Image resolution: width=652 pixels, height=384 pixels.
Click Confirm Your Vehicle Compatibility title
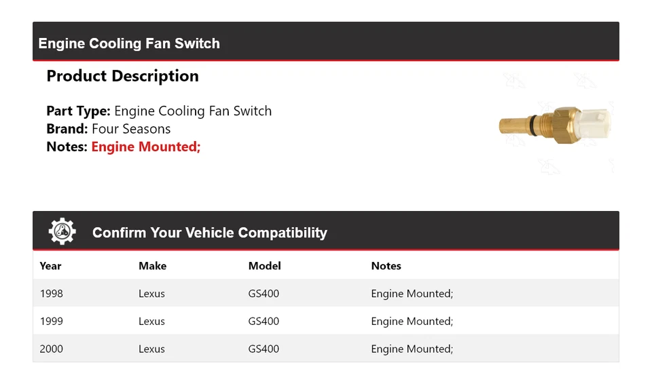point(209,233)
